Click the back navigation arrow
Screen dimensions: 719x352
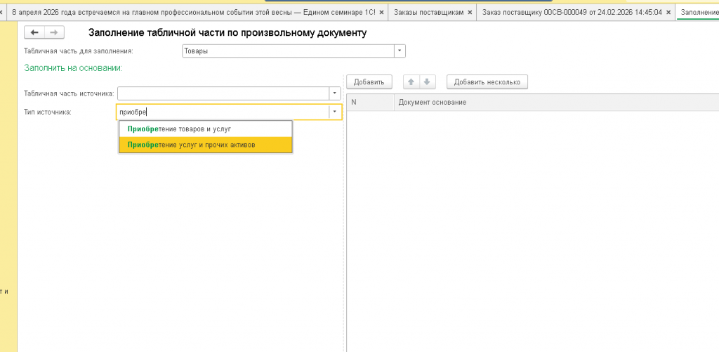coord(34,32)
